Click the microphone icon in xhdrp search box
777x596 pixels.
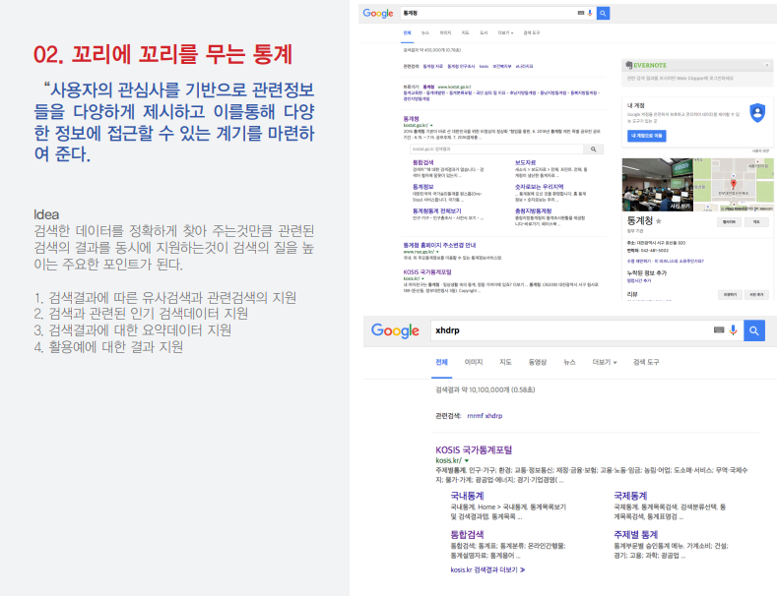pos(733,330)
